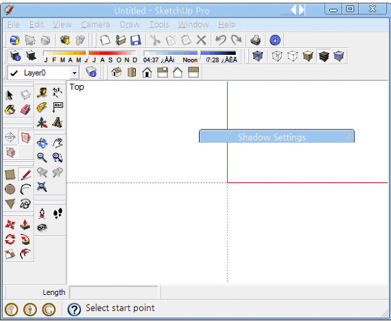Choose the Offset tool
This screenshot has height=321, width=391.
(x=25, y=254)
